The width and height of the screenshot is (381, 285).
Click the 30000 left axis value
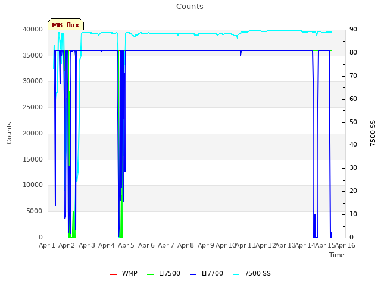pos(33,81)
